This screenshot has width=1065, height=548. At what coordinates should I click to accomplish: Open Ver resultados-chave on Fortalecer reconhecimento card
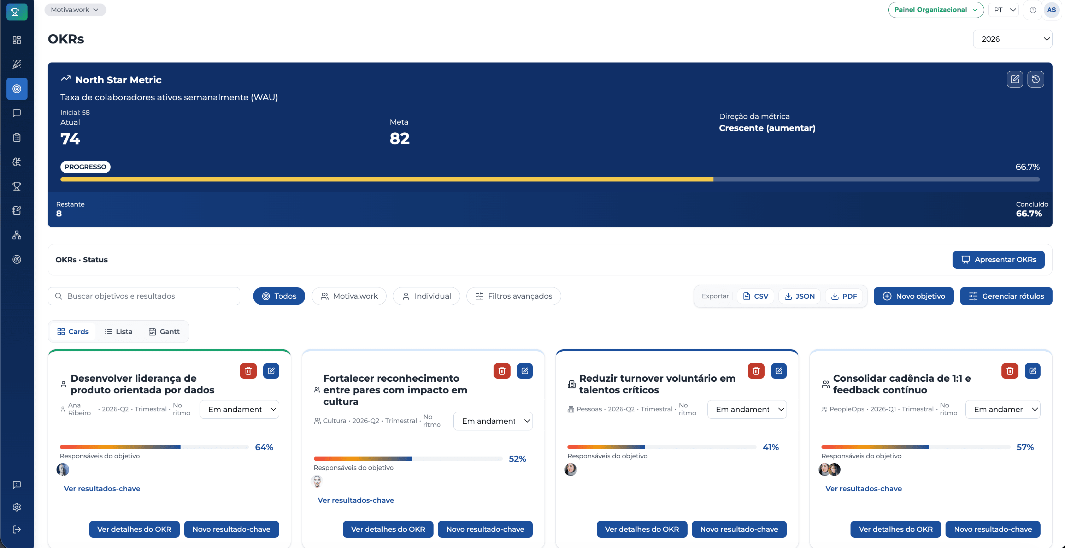point(355,500)
